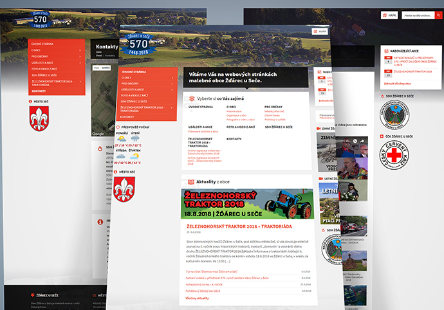Click the icon beside Vyberte si co Vás zajímá
Image resolution: width=444 pixels, height=310 pixels.
pos(192,98)
